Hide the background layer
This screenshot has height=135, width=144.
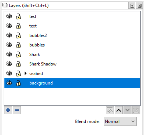[9, 83]
